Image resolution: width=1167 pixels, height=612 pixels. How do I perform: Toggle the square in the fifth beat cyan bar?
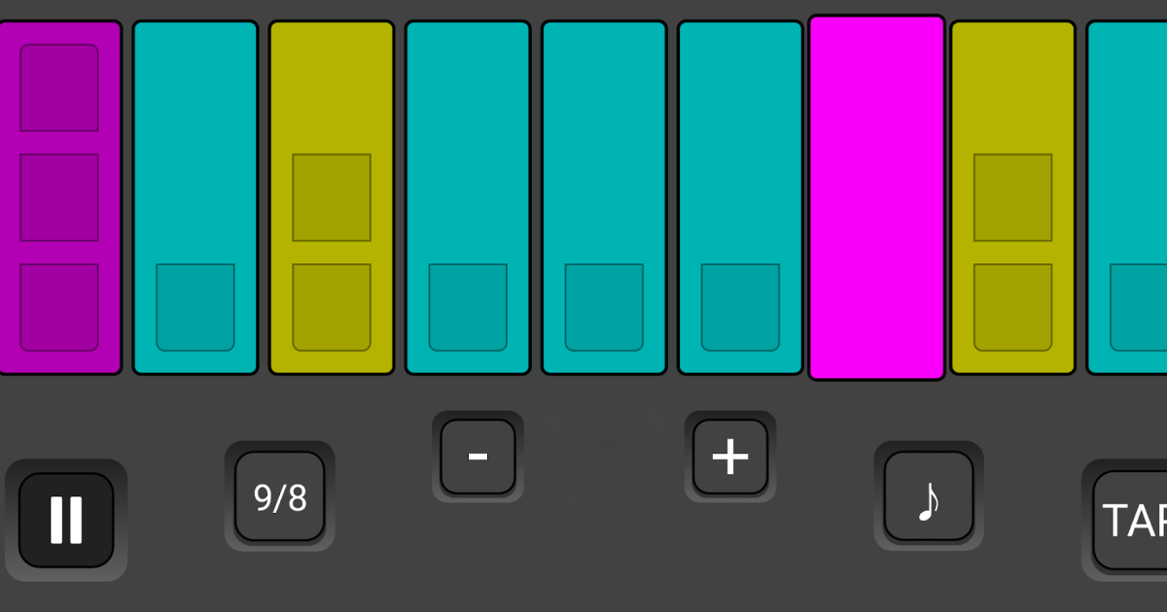604,307
